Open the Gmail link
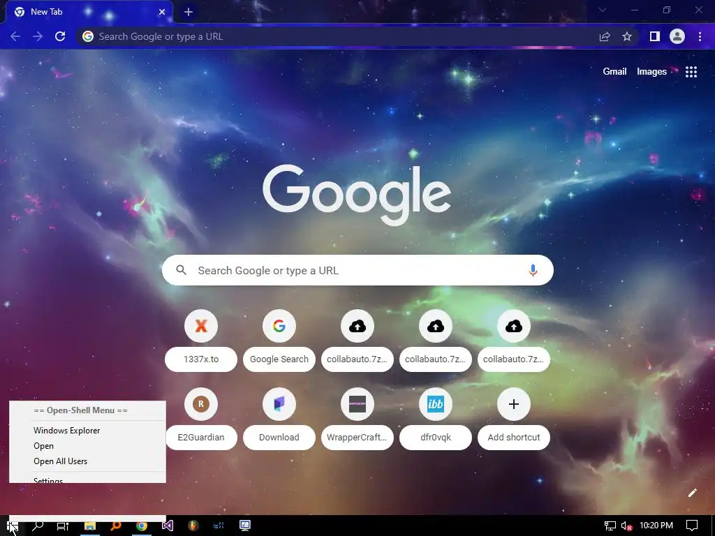Image resolution: width=715 pixels, height=536 pixels. click(x=614, y=72)
